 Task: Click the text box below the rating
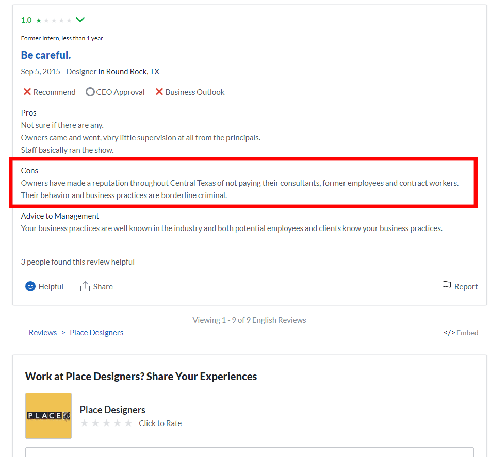[x=249, y=452]
